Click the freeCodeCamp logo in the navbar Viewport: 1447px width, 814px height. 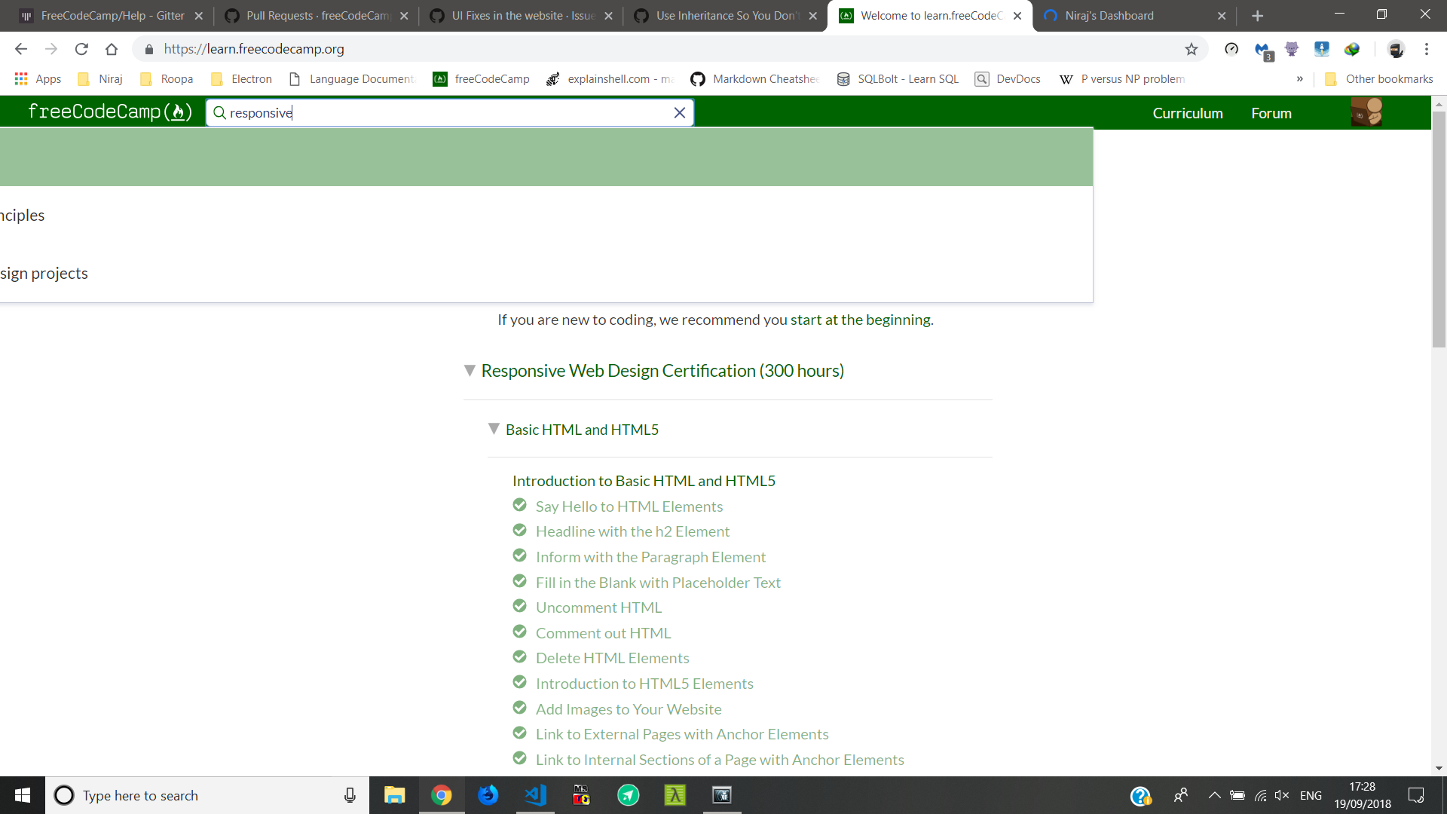(110, 112)
